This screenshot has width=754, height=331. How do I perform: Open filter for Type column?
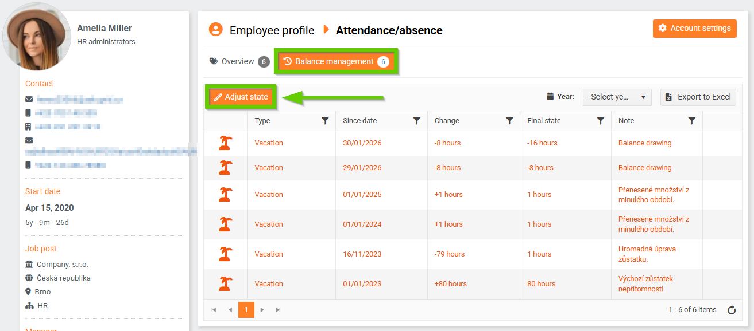tap(325, 121)
